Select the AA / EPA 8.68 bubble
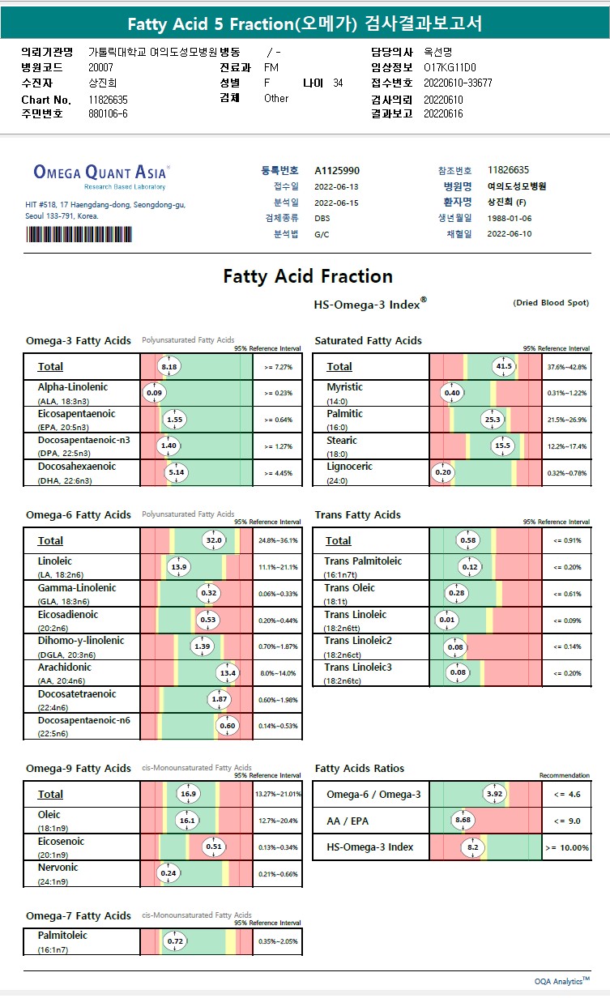The width and height of the screenshot is (610, 998). click(x=463, y=821)
